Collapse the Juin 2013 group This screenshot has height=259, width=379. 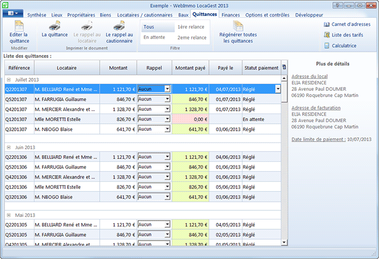click(9, 147)
